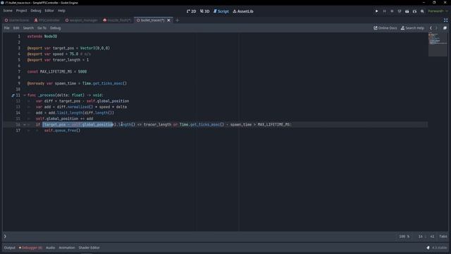The width and height of the screenshot is (451, 254).
Task: Open script editor Search menu
Action: point(28,28)
